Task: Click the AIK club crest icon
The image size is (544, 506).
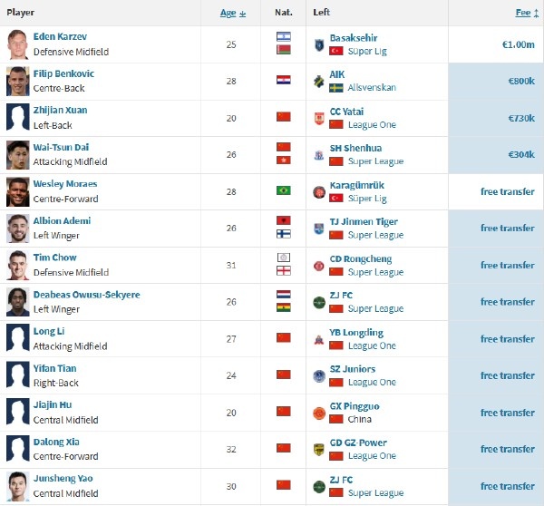Action: coord(319,81)
